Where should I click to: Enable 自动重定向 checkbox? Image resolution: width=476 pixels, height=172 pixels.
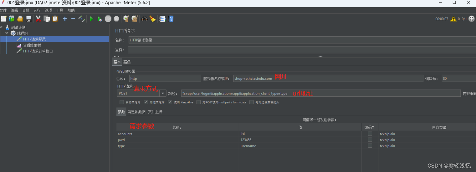click(122, 102)
